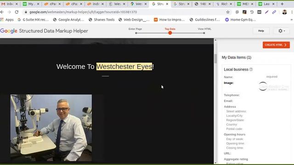The image size is (294, 165).
Task: Click the Telephone field label
Action: [232, 95]
